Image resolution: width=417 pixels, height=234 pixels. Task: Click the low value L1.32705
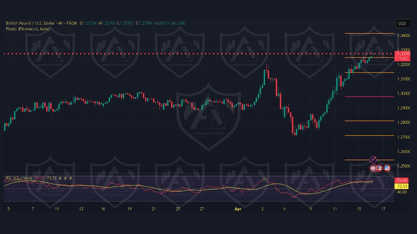pos(125,23)
